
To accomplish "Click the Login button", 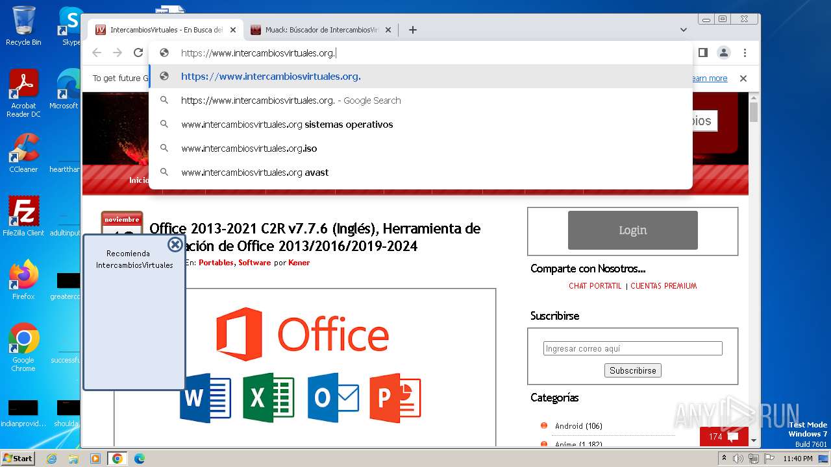I will pos(633,230).
